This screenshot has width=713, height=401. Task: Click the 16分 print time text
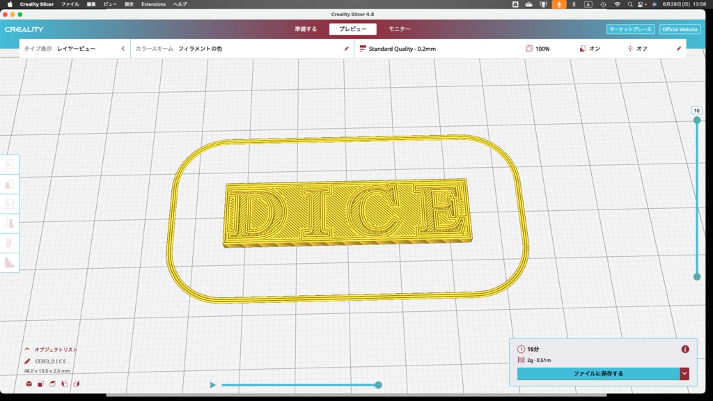coord(533,349)
